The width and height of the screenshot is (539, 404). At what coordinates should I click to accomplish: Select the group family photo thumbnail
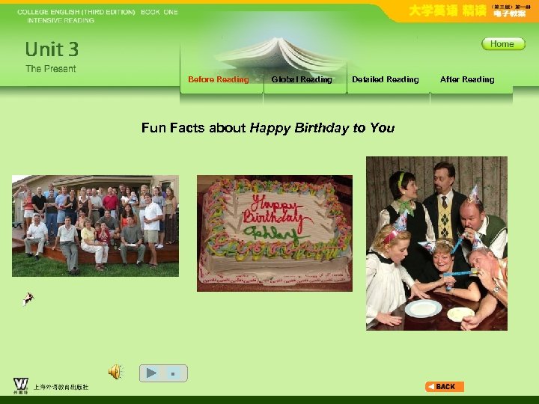click(x=95, y=226)
